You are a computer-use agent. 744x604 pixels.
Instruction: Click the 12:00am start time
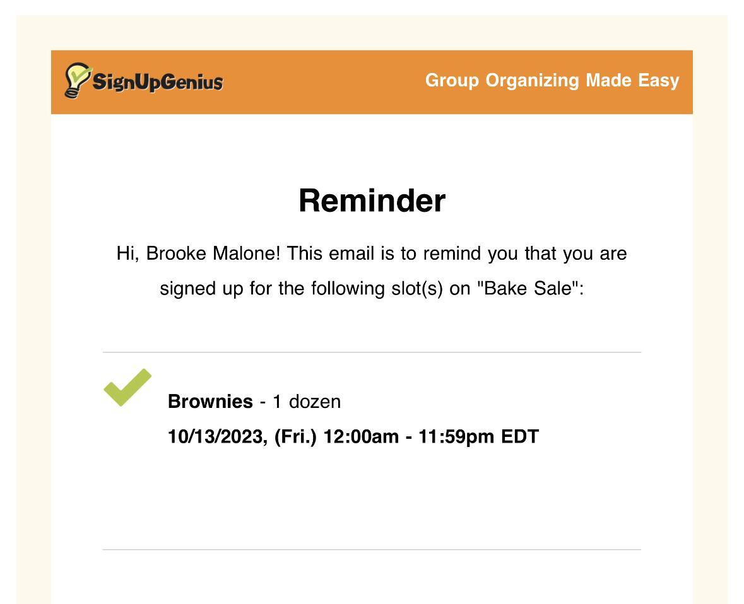(x=361, y=436)
